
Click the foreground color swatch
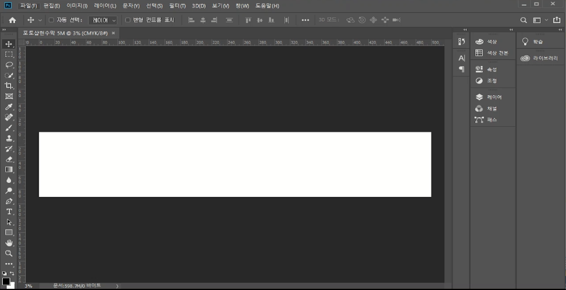coord(6,282)
